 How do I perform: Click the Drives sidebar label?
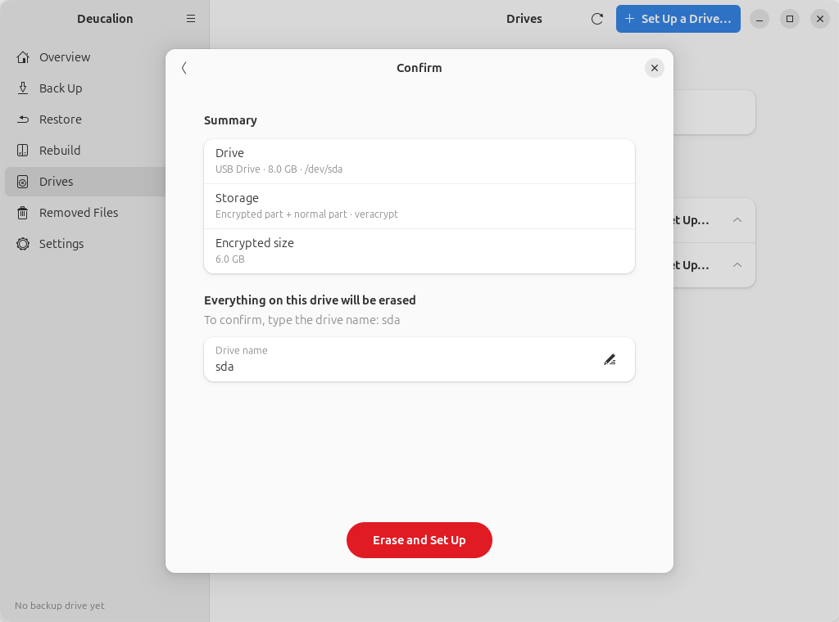[x=57, y=182]
